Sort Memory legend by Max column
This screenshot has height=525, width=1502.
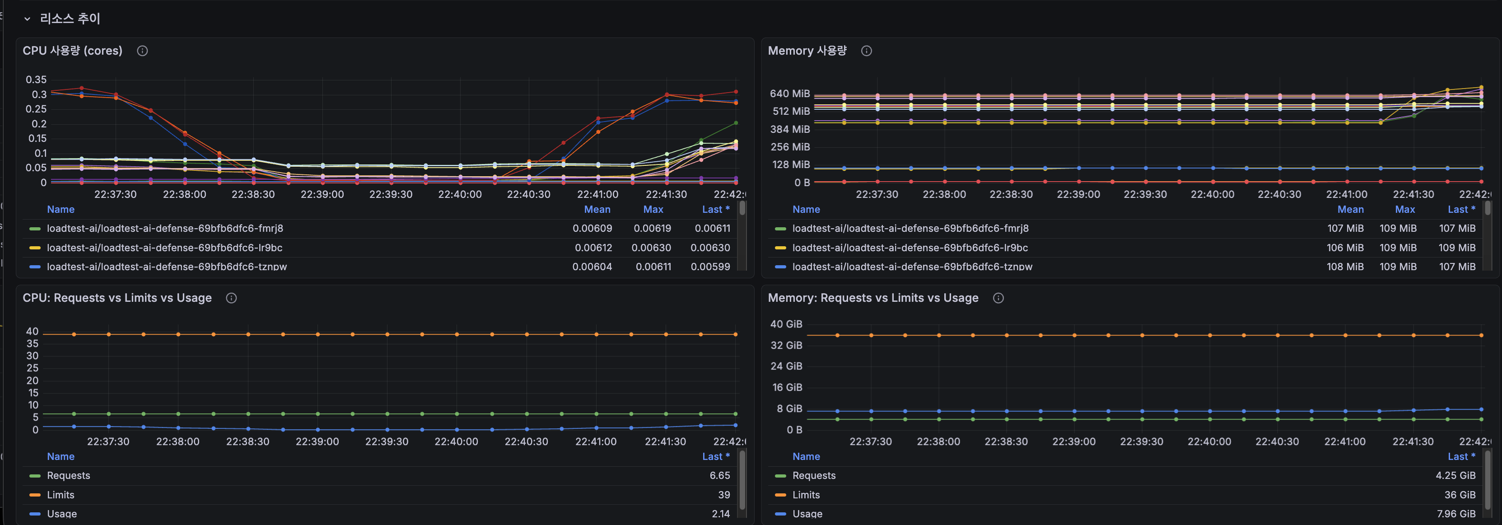coord(1404,210)
